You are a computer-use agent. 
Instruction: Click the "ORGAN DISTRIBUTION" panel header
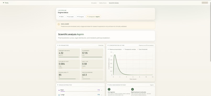click(x=65, y=85)
